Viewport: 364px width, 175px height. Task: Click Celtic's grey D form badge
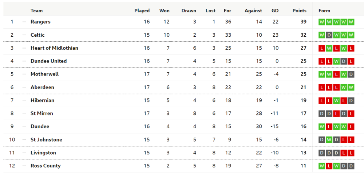click(329, 35)
